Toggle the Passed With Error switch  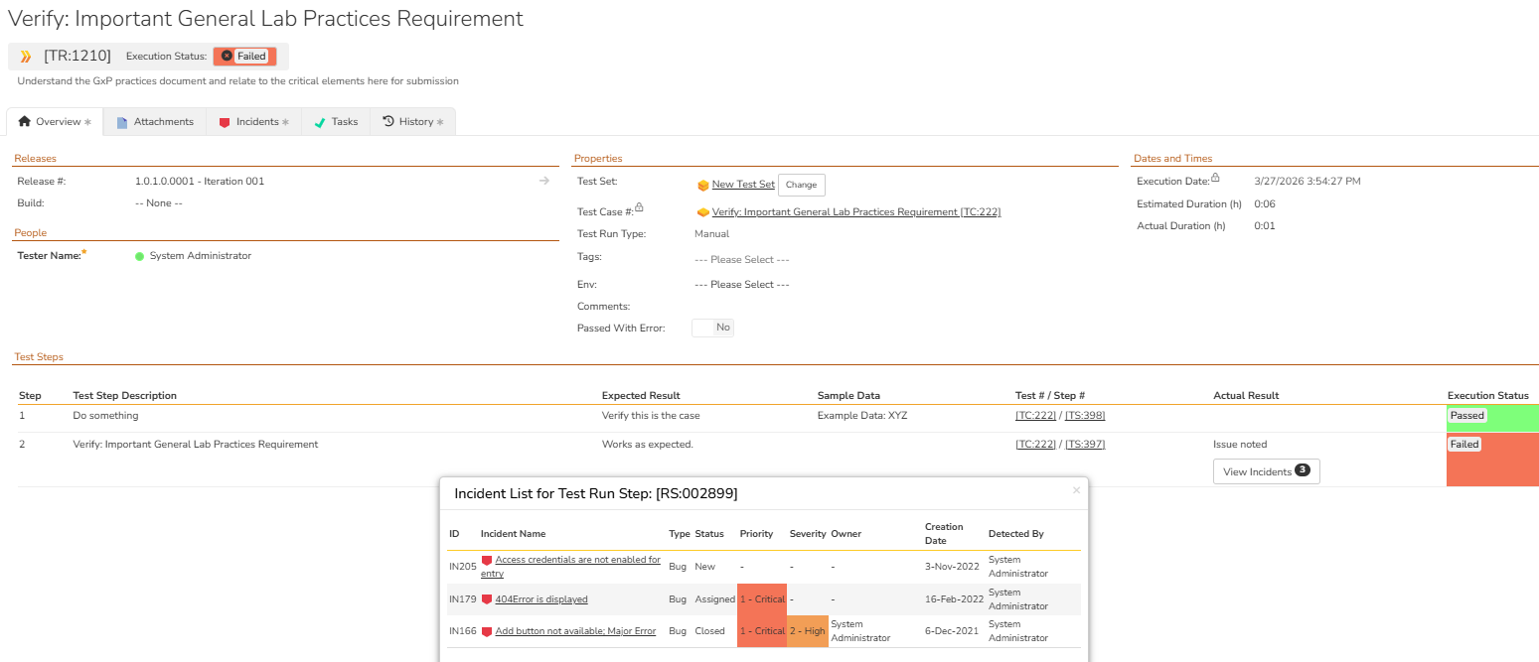713,328
